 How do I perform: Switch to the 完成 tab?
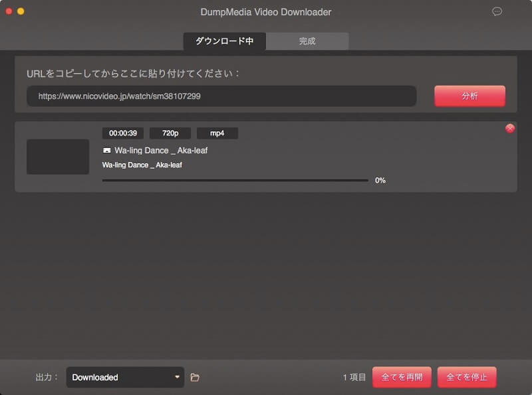(x=307, y=41)
